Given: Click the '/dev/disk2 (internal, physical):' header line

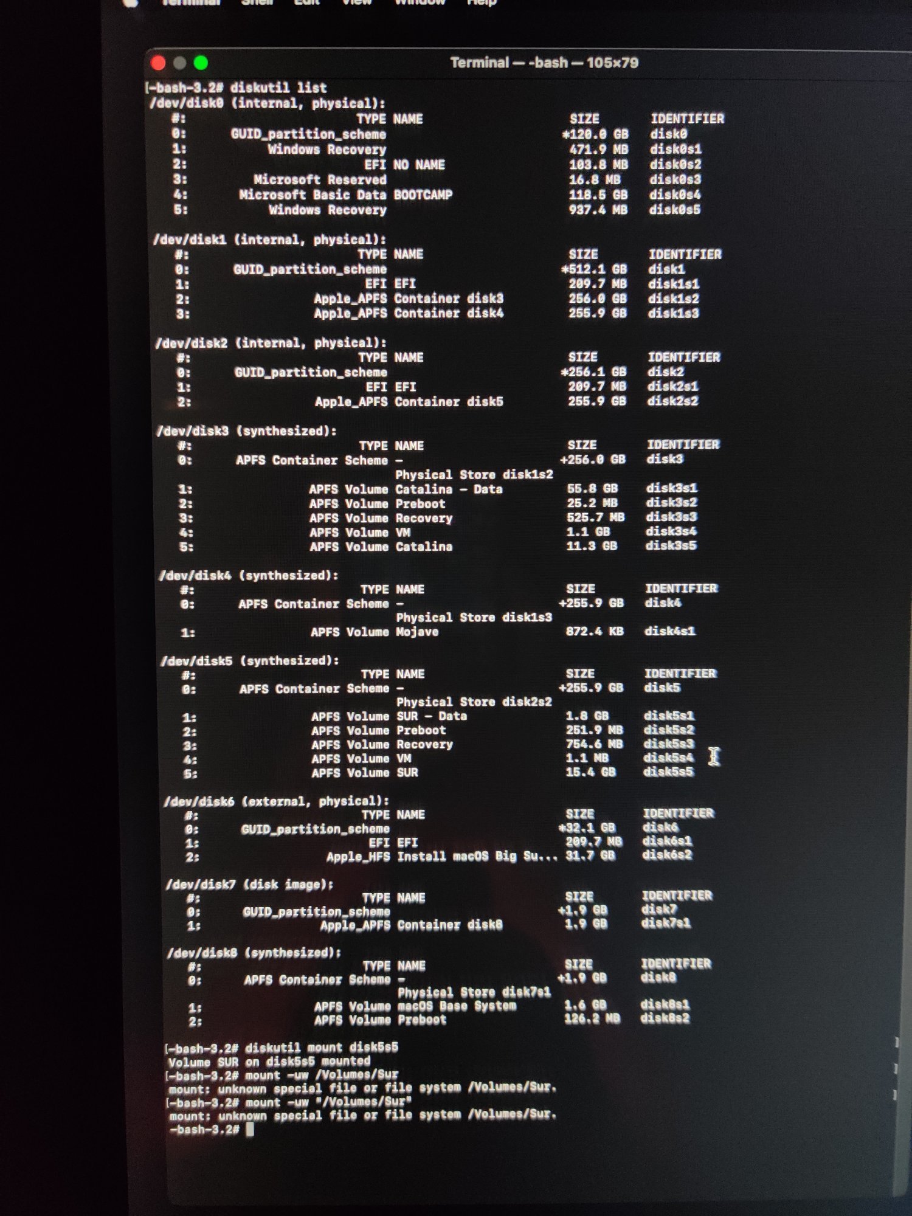Looking at the screenshot, I should 271,343.
